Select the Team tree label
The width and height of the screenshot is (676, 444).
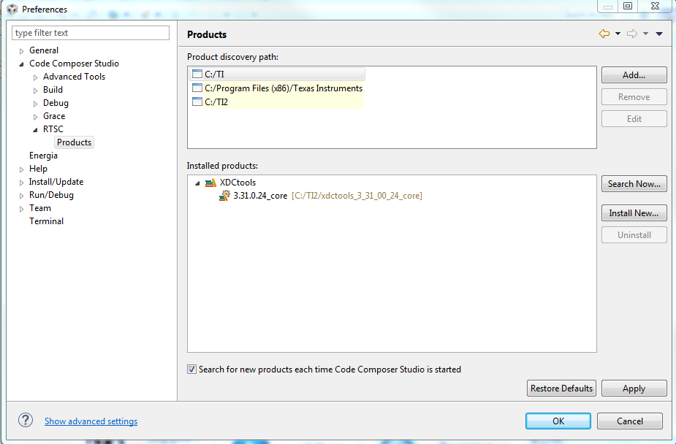[x=40, y=208]
